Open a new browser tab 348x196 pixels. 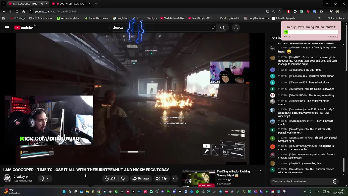pyautogui.click(x=96, y=4)
